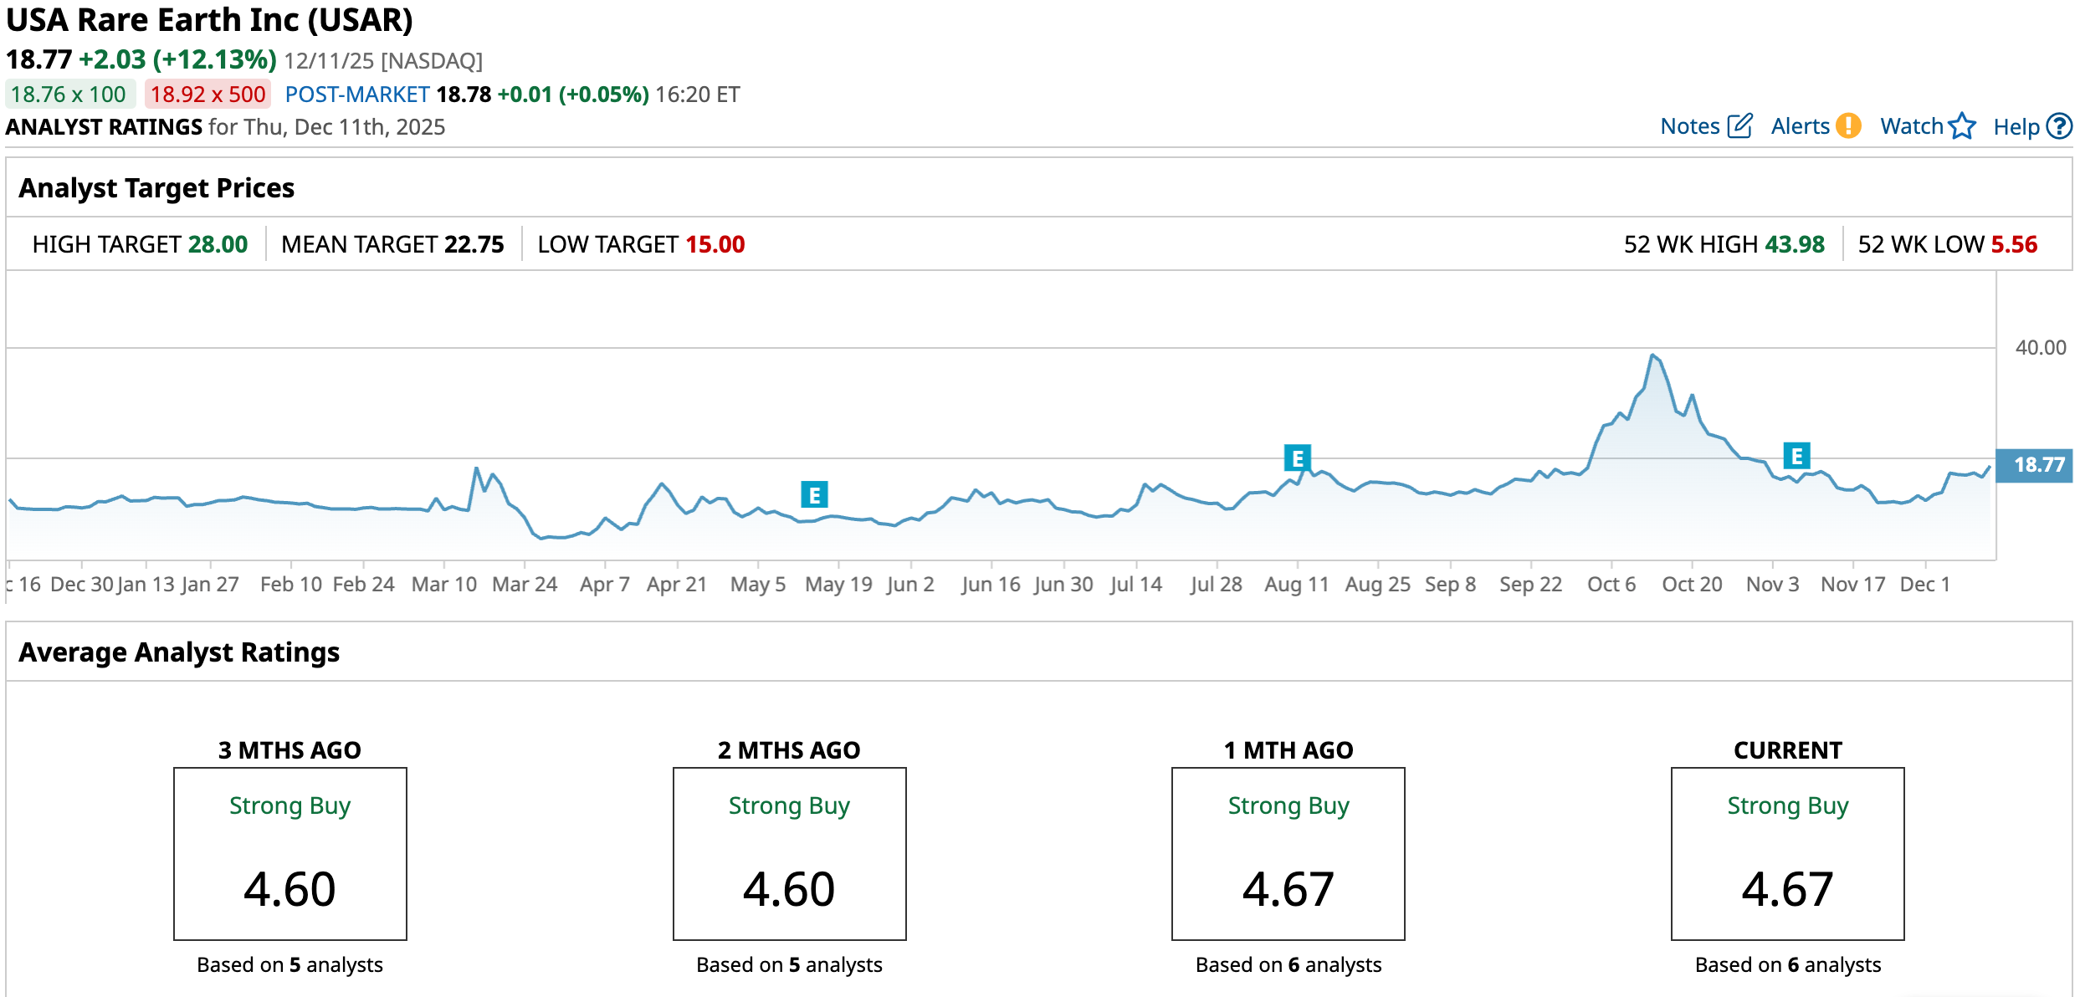Click the August earnings E marker
Image resolution: width=2080 pixels, height=997 pixels.
(x=1297, y=458)
